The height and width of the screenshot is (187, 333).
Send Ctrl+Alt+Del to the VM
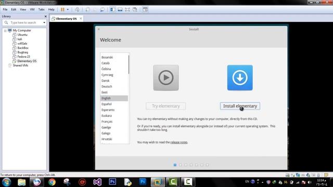click(77, 9)
